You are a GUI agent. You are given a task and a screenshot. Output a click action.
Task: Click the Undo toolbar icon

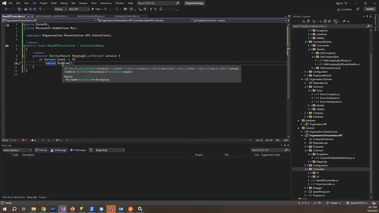pos(41,9)
